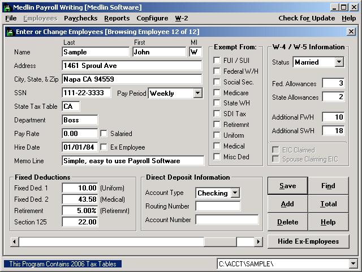The width and height of the screenshot is (362, 272).
Task: Toggle Medical exemption checkbox
Action: pyautogui.click(x=217, y=146)
